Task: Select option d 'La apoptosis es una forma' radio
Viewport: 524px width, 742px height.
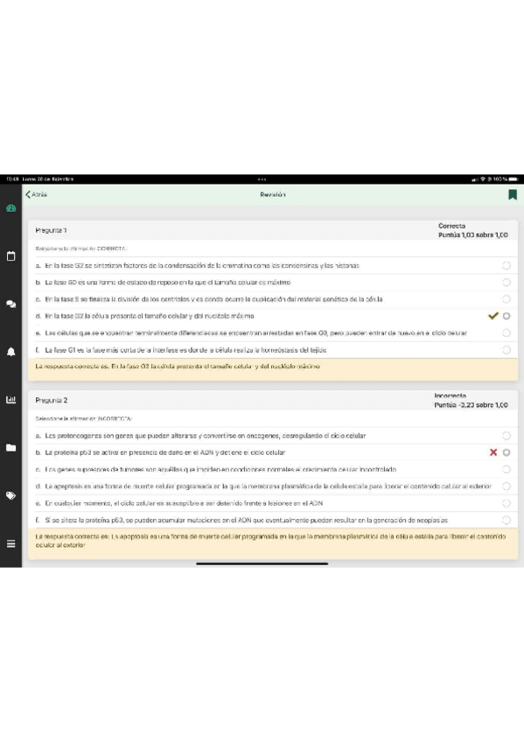Action: [x=507, y=486]
